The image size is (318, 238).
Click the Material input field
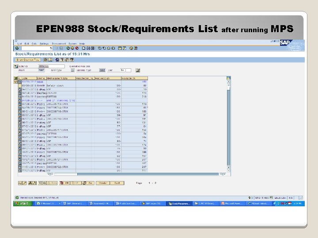pos(51,66)
